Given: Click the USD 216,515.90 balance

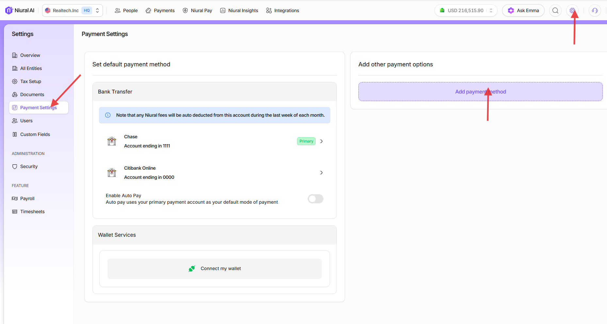Looking at the screenshot, I should pyautogui.click(x=466, y=10).
